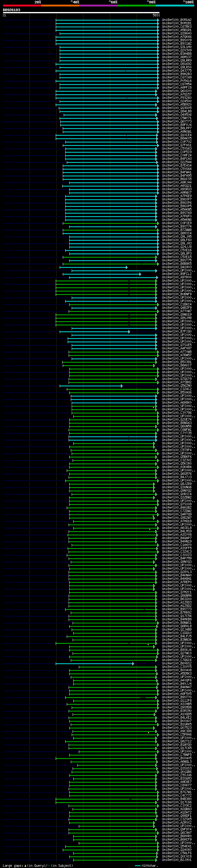Image resolution: width=197 pixels, height=868 pixels.
Task: Click the red ~20% identity legend bar
Action: (22, 6)
